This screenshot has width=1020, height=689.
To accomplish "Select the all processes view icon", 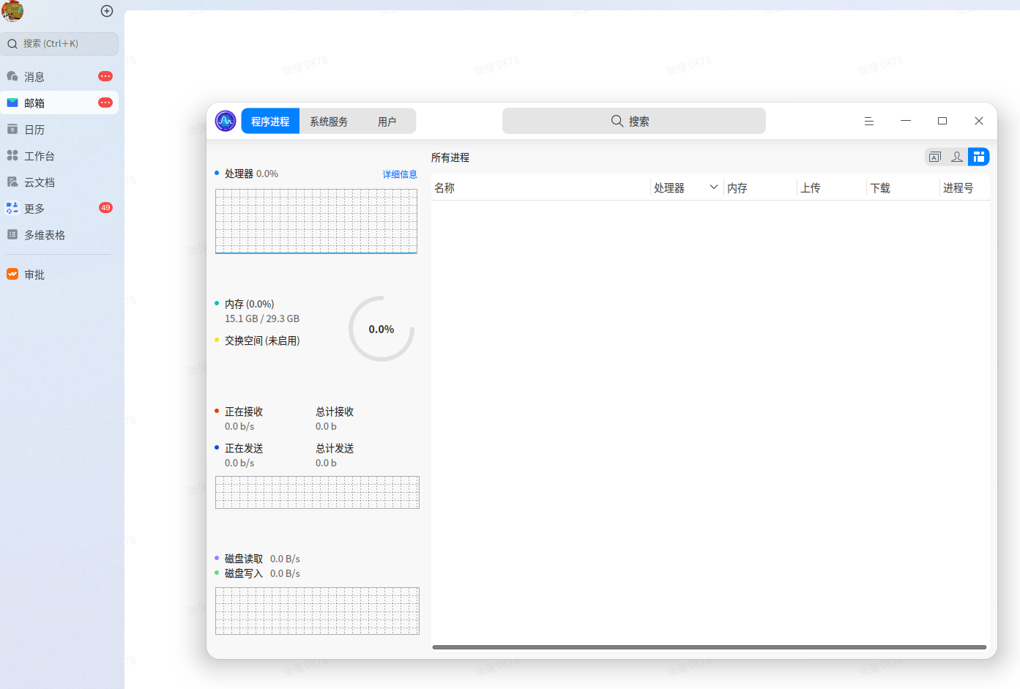I will tap(979, 157).
